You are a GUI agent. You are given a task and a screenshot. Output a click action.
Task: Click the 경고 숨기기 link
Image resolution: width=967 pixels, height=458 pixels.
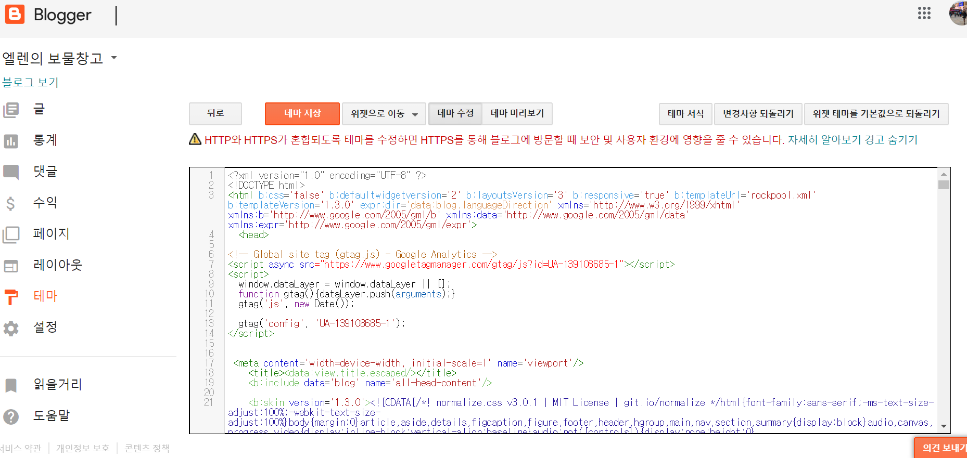click(x=891, y=140)
